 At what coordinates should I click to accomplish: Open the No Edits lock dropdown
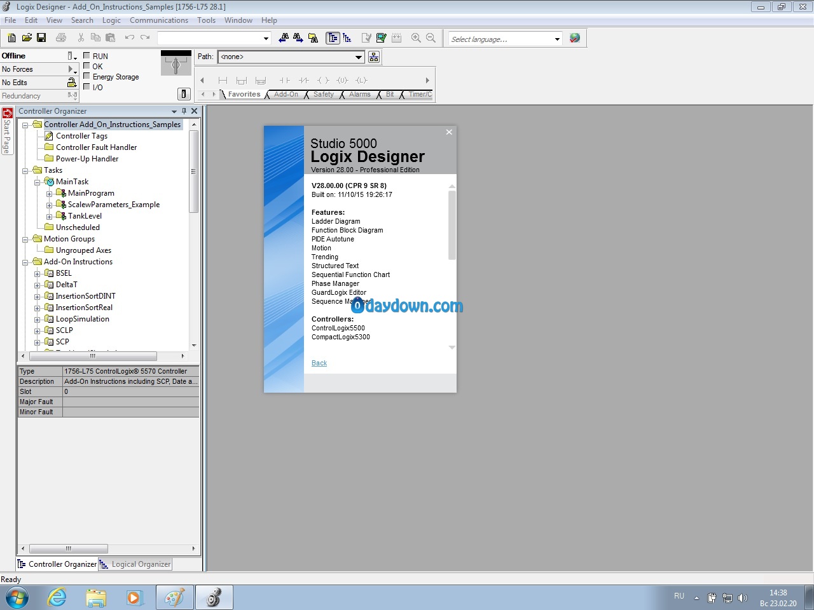coord(72,83)
